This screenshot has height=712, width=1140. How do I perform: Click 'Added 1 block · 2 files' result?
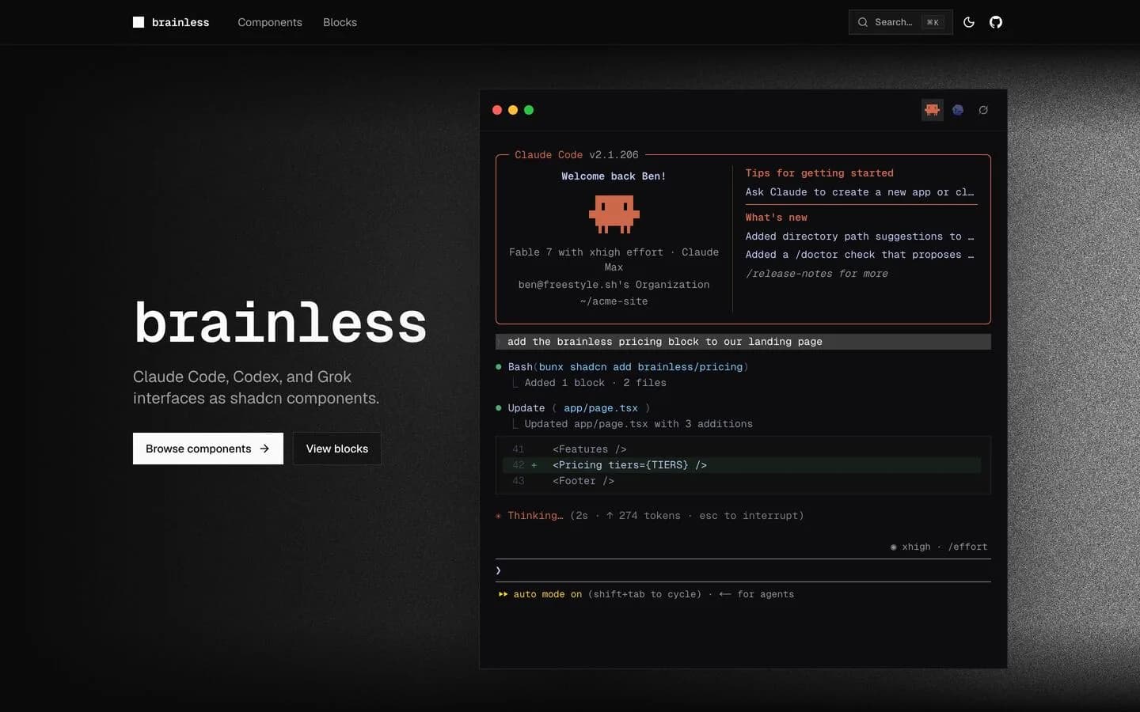point(595,383)
